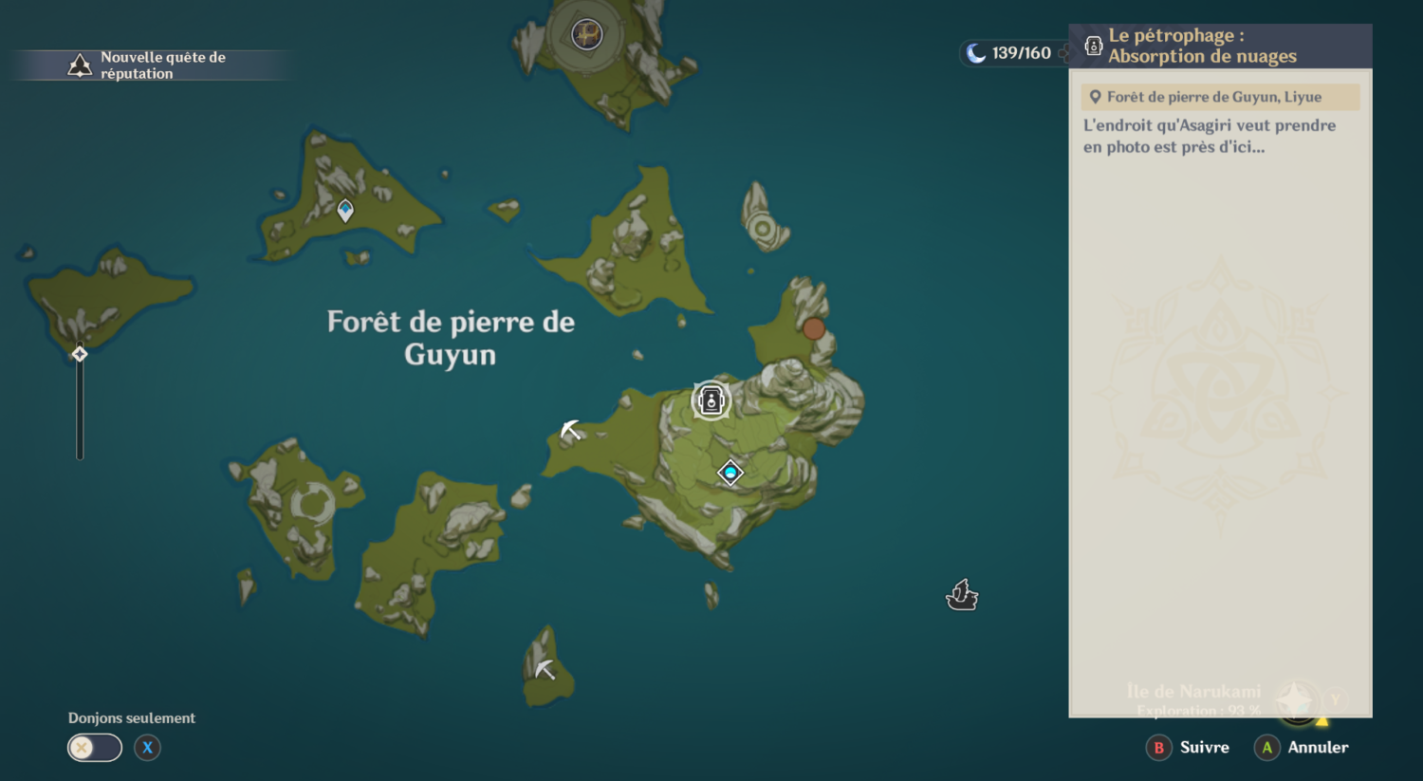Click the crescent moon resin icon
Image resolution: width=1423 pixels, height=781 pixels.
(976, 53)
